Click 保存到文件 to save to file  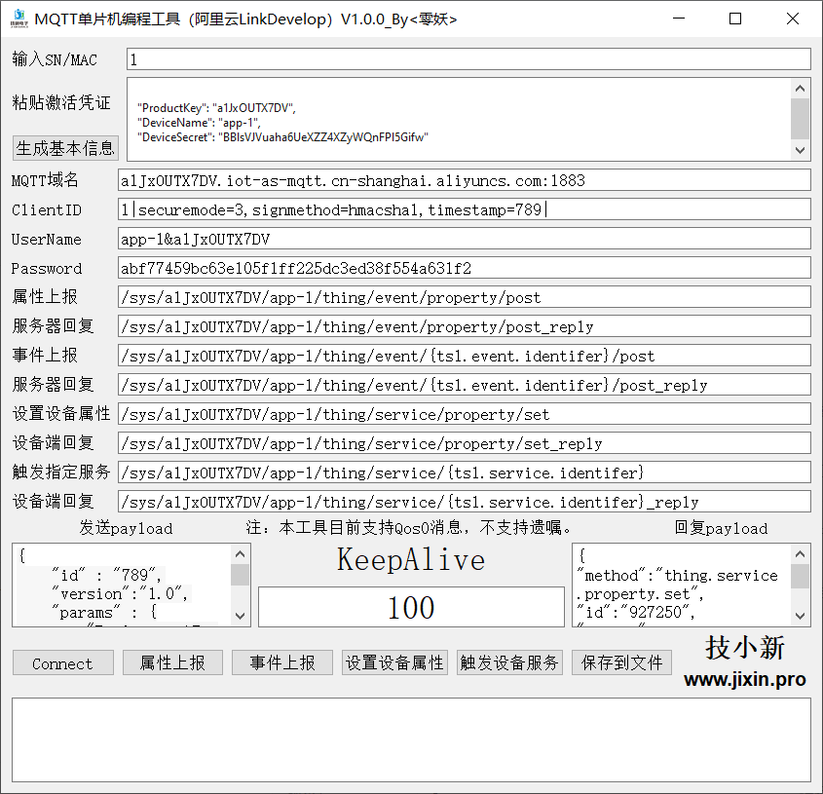tap(621, 662)
